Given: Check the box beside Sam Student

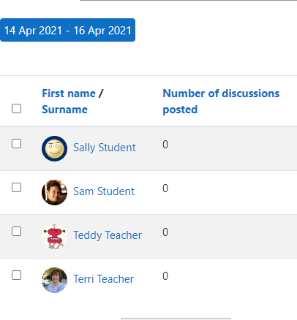Looking at the screenshot, I should (16, 188).
